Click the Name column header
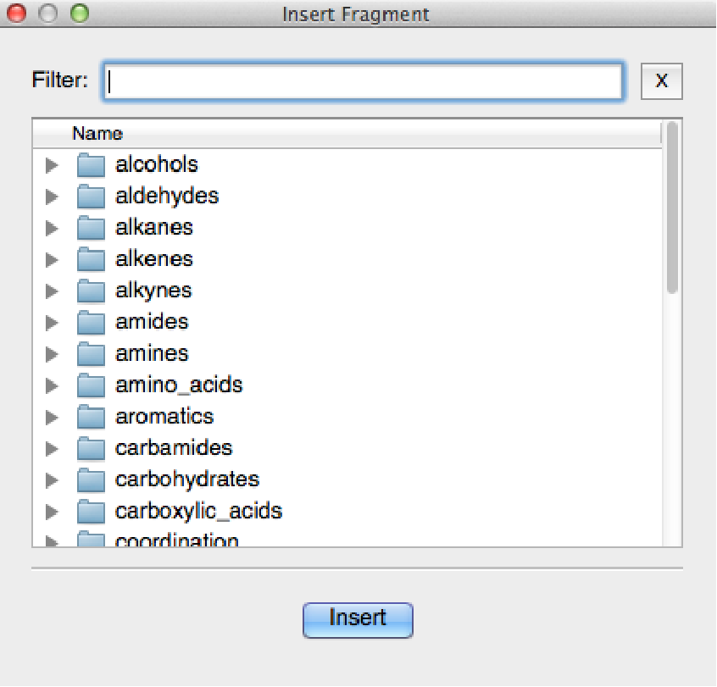The image size is (717, 687). pos(97,134)
